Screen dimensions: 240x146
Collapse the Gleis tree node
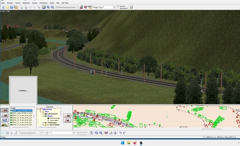tap(40, 112)
